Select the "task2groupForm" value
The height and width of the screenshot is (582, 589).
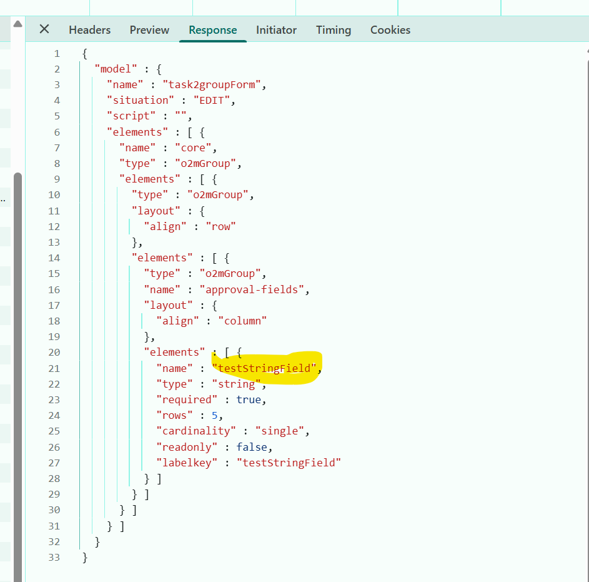coord(212,85)
